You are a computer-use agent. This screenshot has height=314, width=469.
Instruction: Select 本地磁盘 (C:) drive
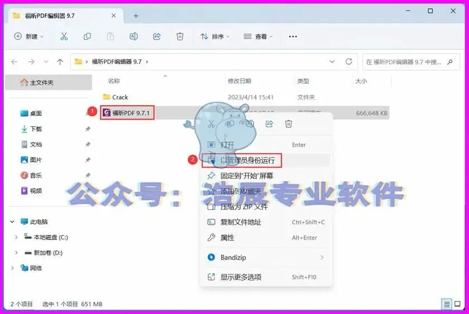(x=46, y=237)
